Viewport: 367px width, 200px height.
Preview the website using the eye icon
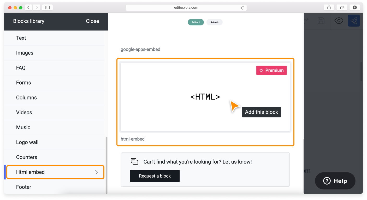(x=339, y=21)
